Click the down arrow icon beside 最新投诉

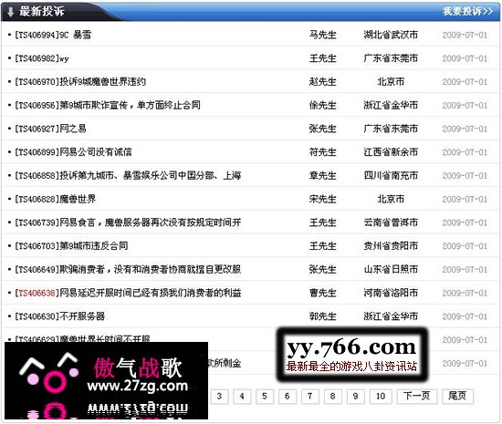(x=11, y=12)
